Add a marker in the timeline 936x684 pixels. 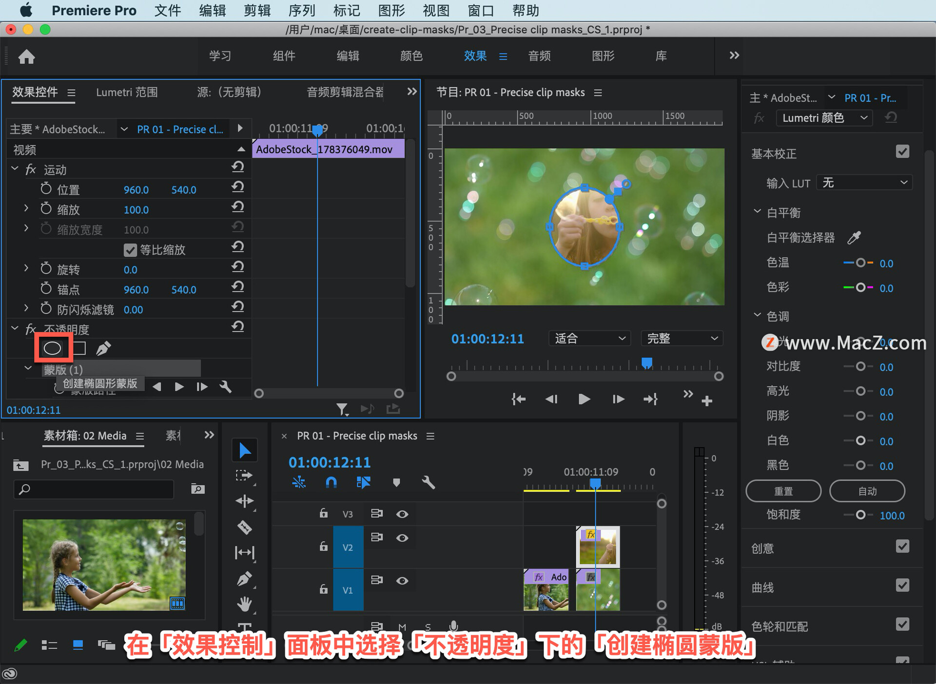(x=396, y=482)
